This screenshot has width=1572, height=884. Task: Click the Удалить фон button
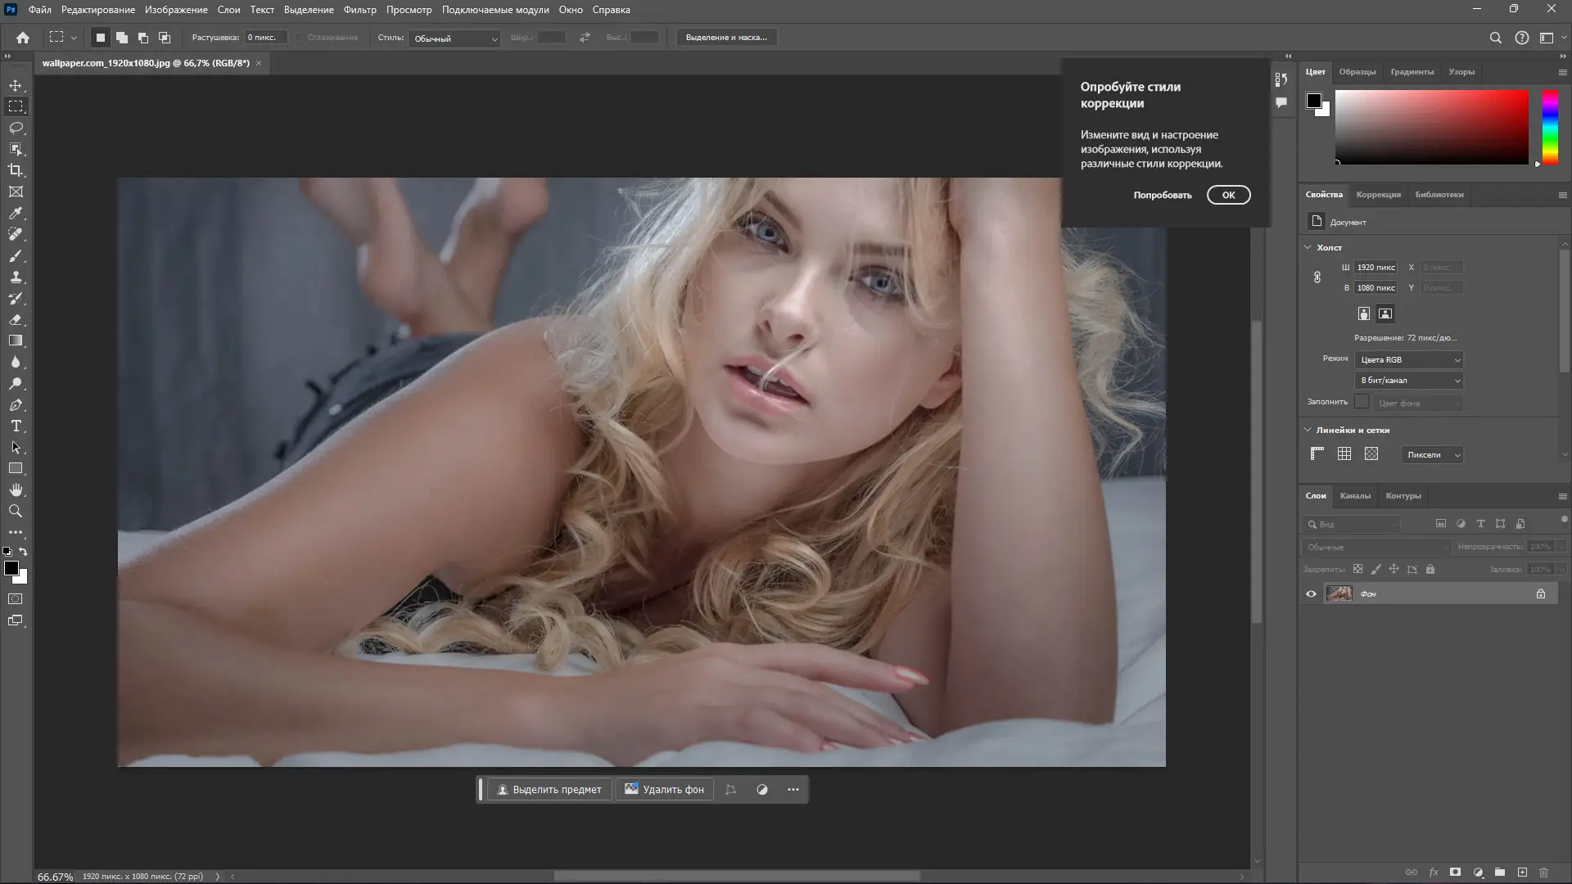664,789
